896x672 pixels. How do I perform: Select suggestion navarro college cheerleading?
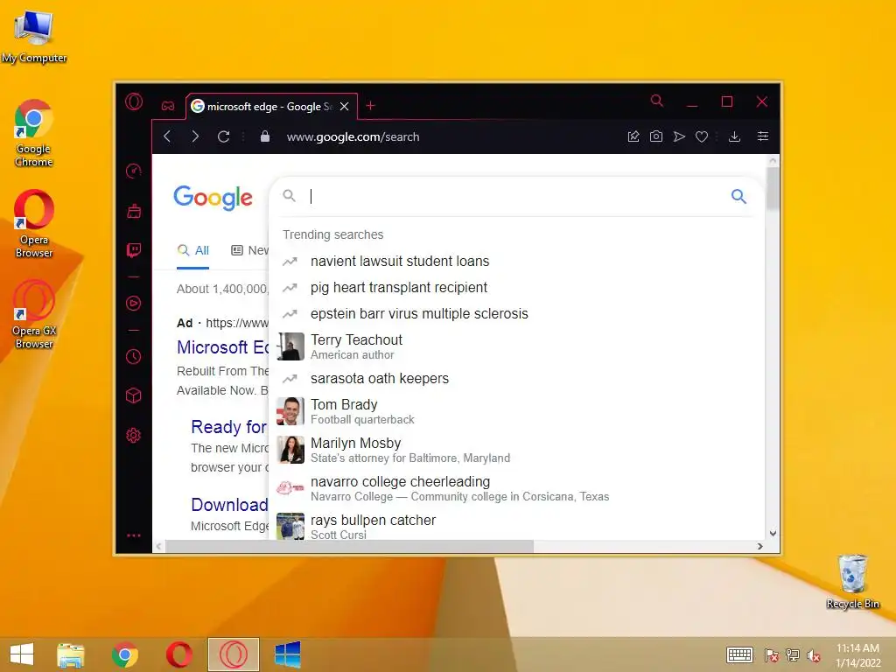pos(517,488)
